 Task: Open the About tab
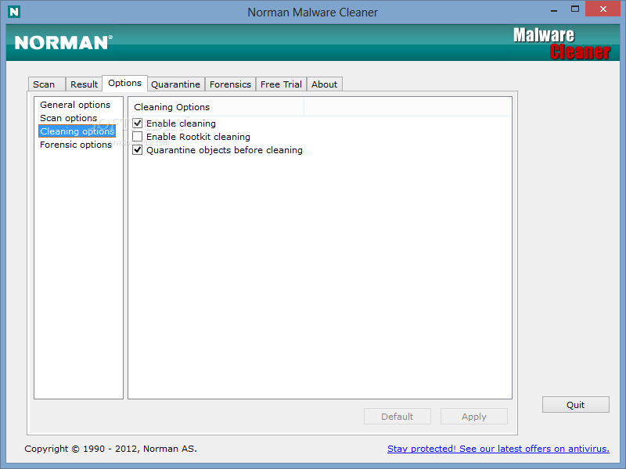[x=325, y=84]
